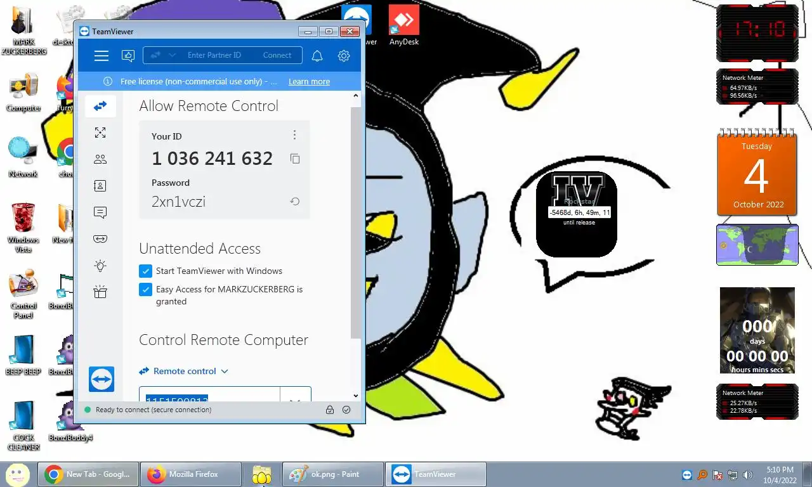Click the red digital clock gadget
The width and height of the screenshot is (812, 487).
click(x=757, y=33)
